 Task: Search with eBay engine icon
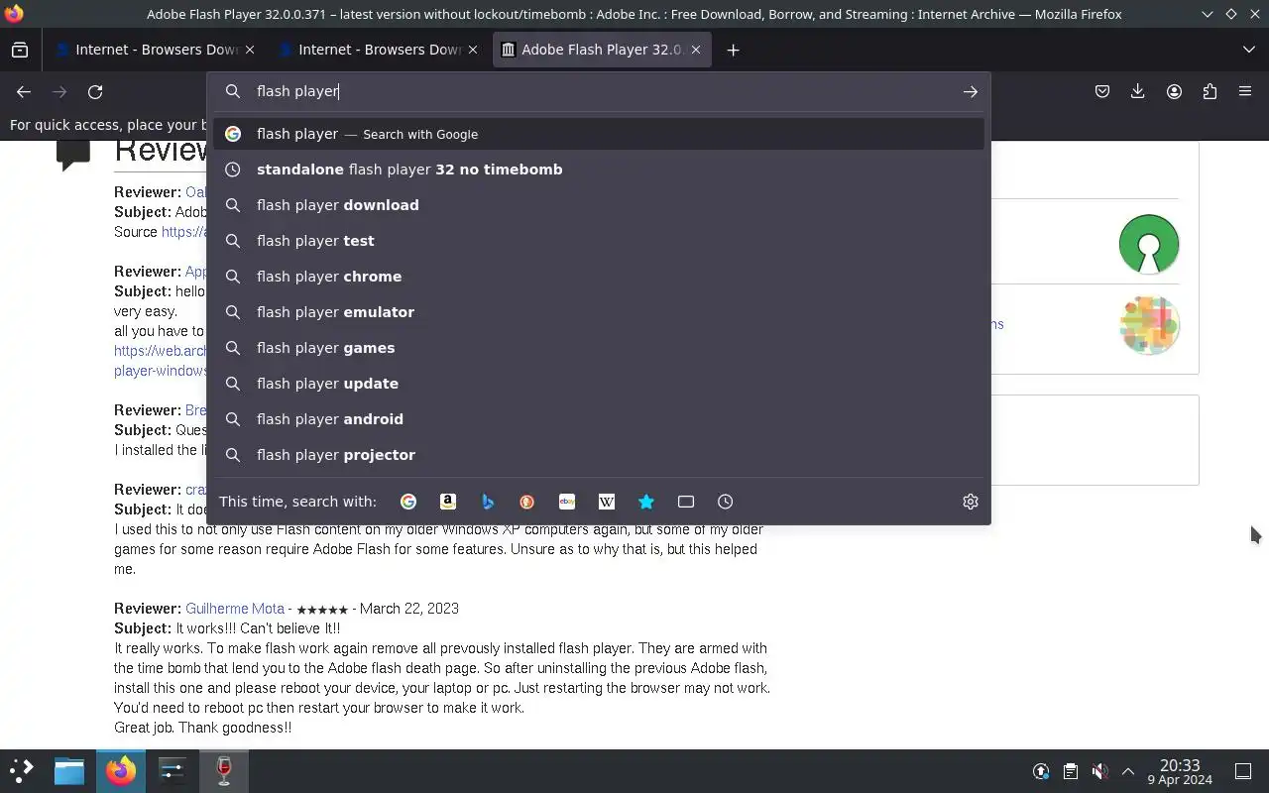pyautogui.click(x=567, y=502)
